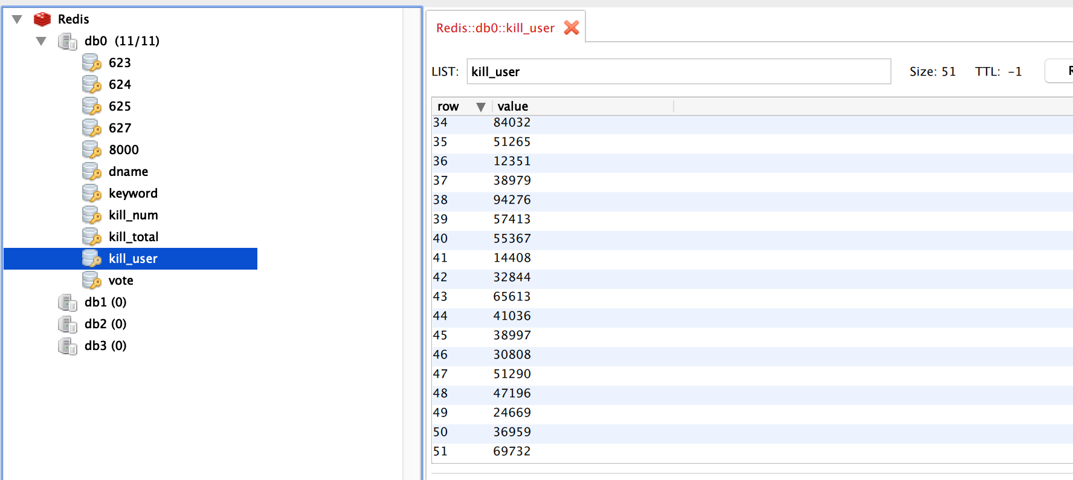Viewport: 1073px width, 480px height.
Task: Select the kill_total key
Action: pyautogui.click(x=134, y=237)
